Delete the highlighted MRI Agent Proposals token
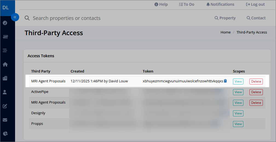The image size is (276, 142). coord(256,81)
